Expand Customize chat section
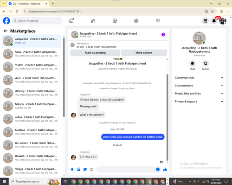Image resolution: width=232 pixels, height=185 pixels. [199, 78]
